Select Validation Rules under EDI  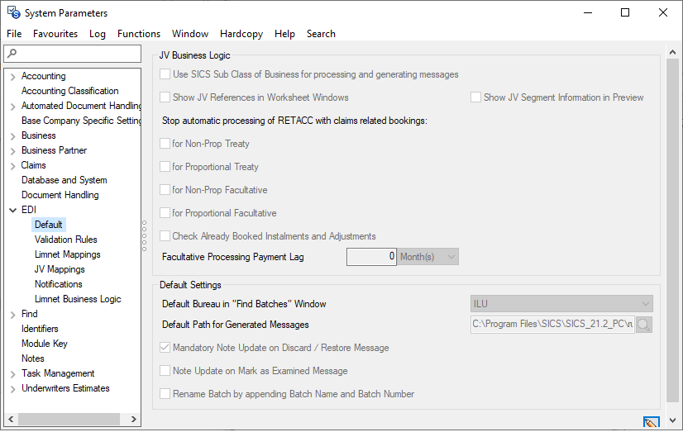pyautogui.click(x=65, y=240)
